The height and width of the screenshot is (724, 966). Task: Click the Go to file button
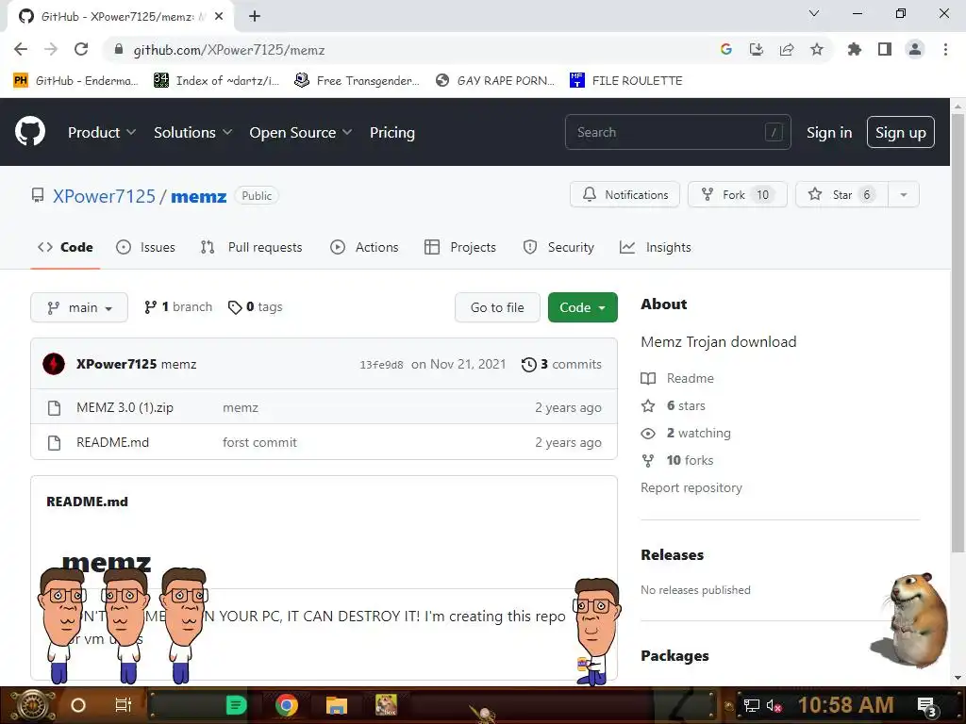point(497,307)
